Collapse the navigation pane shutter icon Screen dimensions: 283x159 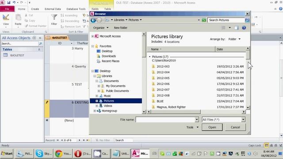point(40,38)
